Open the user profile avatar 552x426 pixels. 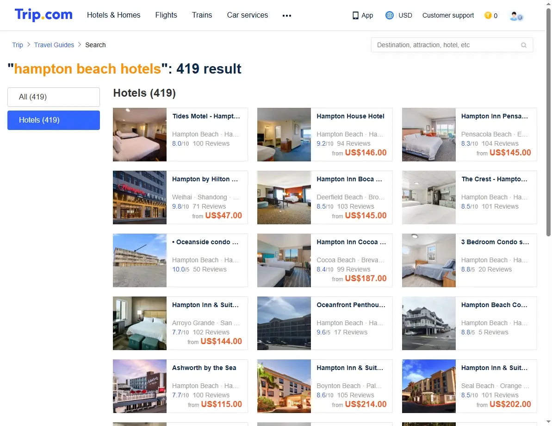click(x=516, y=16)
